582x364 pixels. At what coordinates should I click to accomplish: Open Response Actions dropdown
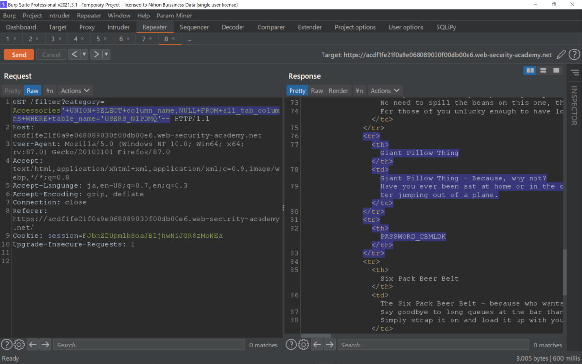tap(385, 91)
